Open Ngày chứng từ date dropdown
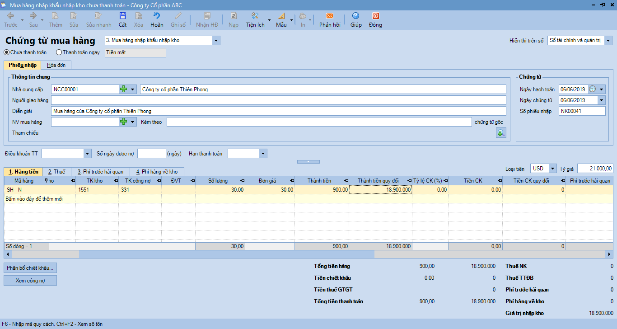Screen dimensions: 617x329 click(602, 100)
